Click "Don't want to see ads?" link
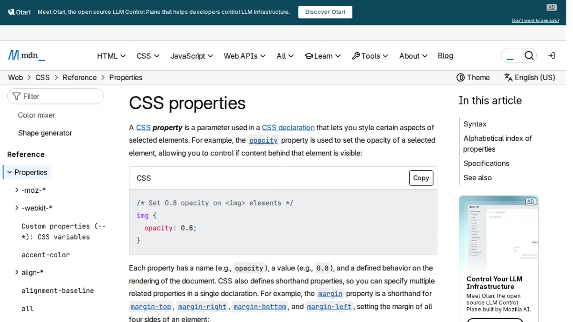The image size is (573, 322). click(x=536, y=21)
